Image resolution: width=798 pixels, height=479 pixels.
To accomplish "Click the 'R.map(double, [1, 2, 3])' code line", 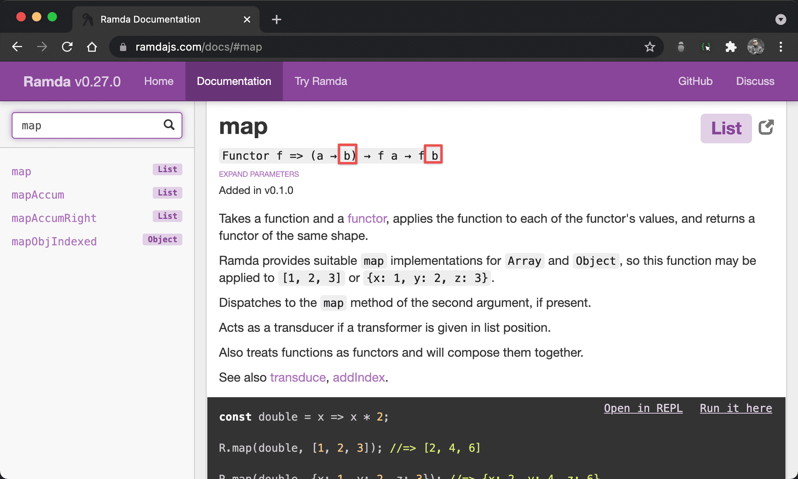I will point(350,448).
